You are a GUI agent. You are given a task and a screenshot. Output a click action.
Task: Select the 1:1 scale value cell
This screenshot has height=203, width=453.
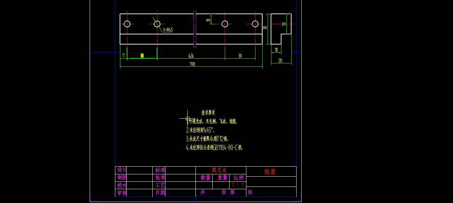tap(237, 185)
